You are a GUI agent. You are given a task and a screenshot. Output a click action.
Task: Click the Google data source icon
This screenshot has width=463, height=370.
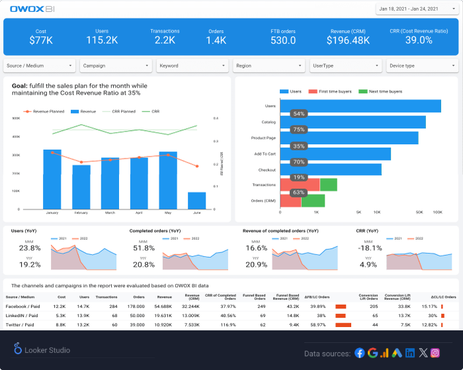pyautogui.click(x=372, y=353)
